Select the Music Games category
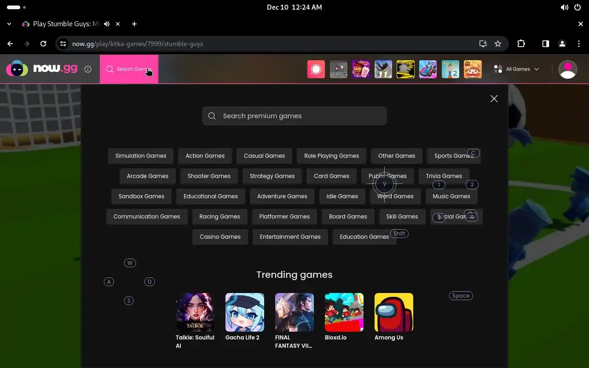 click(x=451, y=196)
